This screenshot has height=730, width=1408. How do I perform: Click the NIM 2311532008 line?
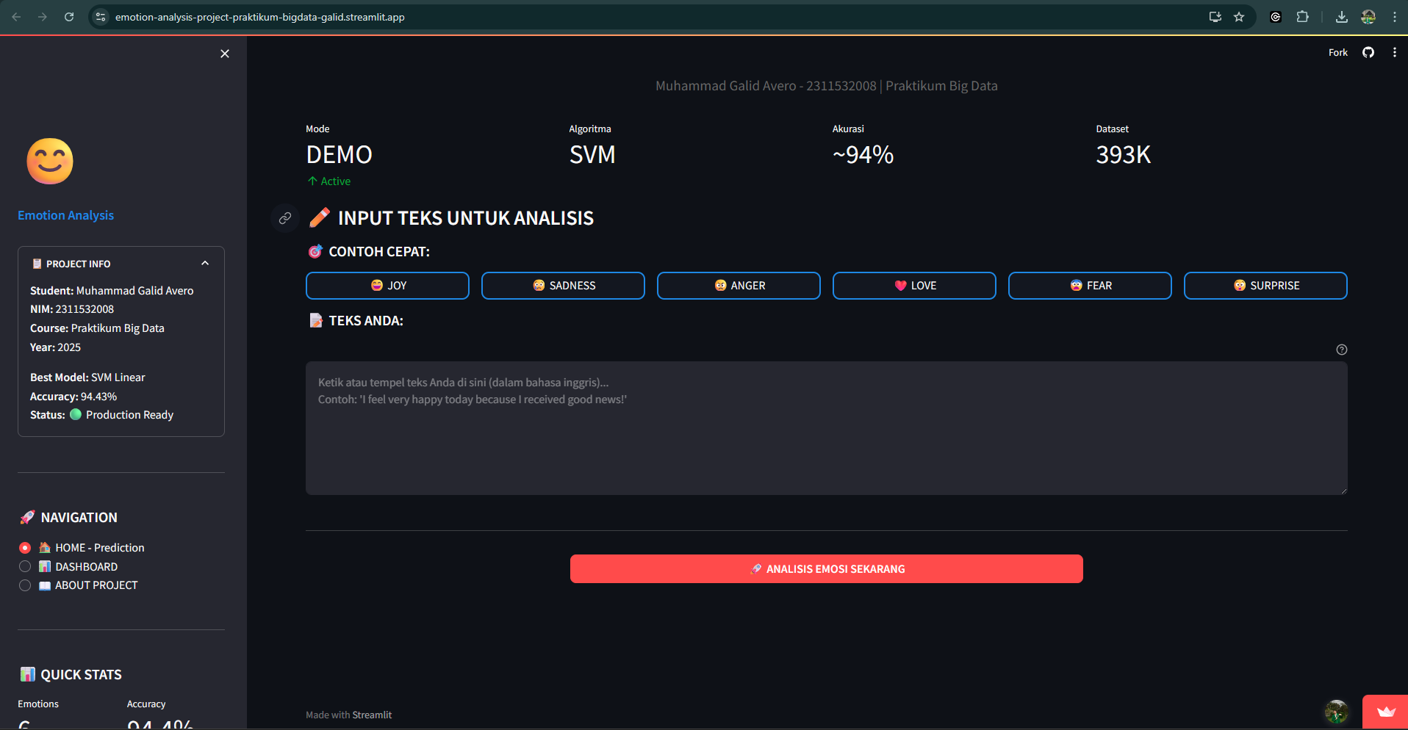(x=72, y=309)
